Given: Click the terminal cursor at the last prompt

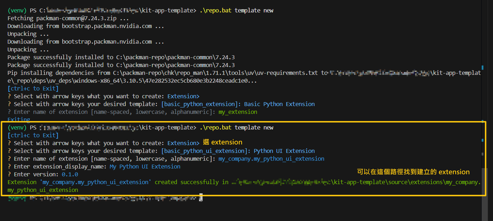Looking at the screenshot, I should [x=201, y=197].
